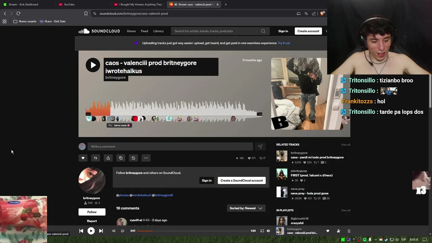Seek on the bottom playback progress bar
Screen dimensions: 432x243
[192, 231]
